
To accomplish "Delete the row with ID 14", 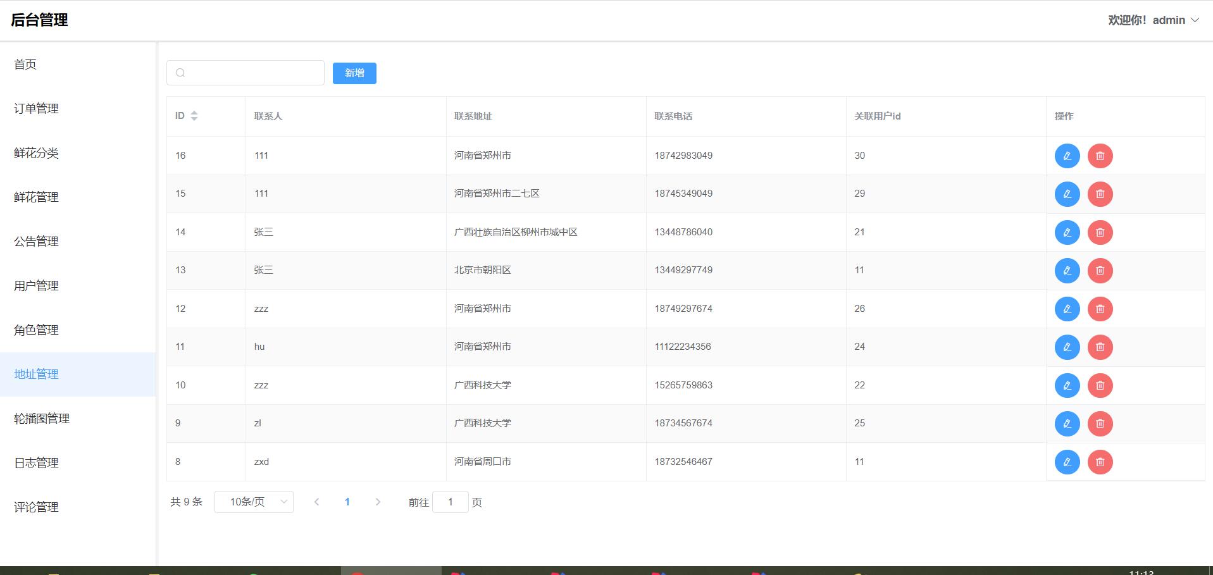I will point(1100,232).
